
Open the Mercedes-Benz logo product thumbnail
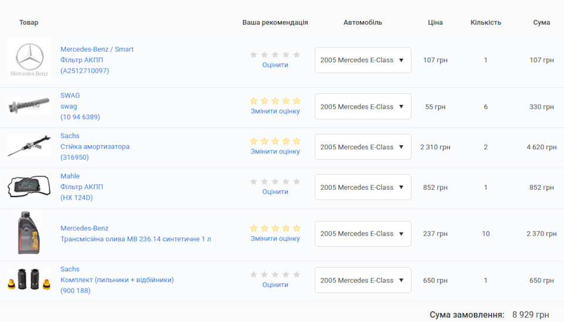point(29,59)
